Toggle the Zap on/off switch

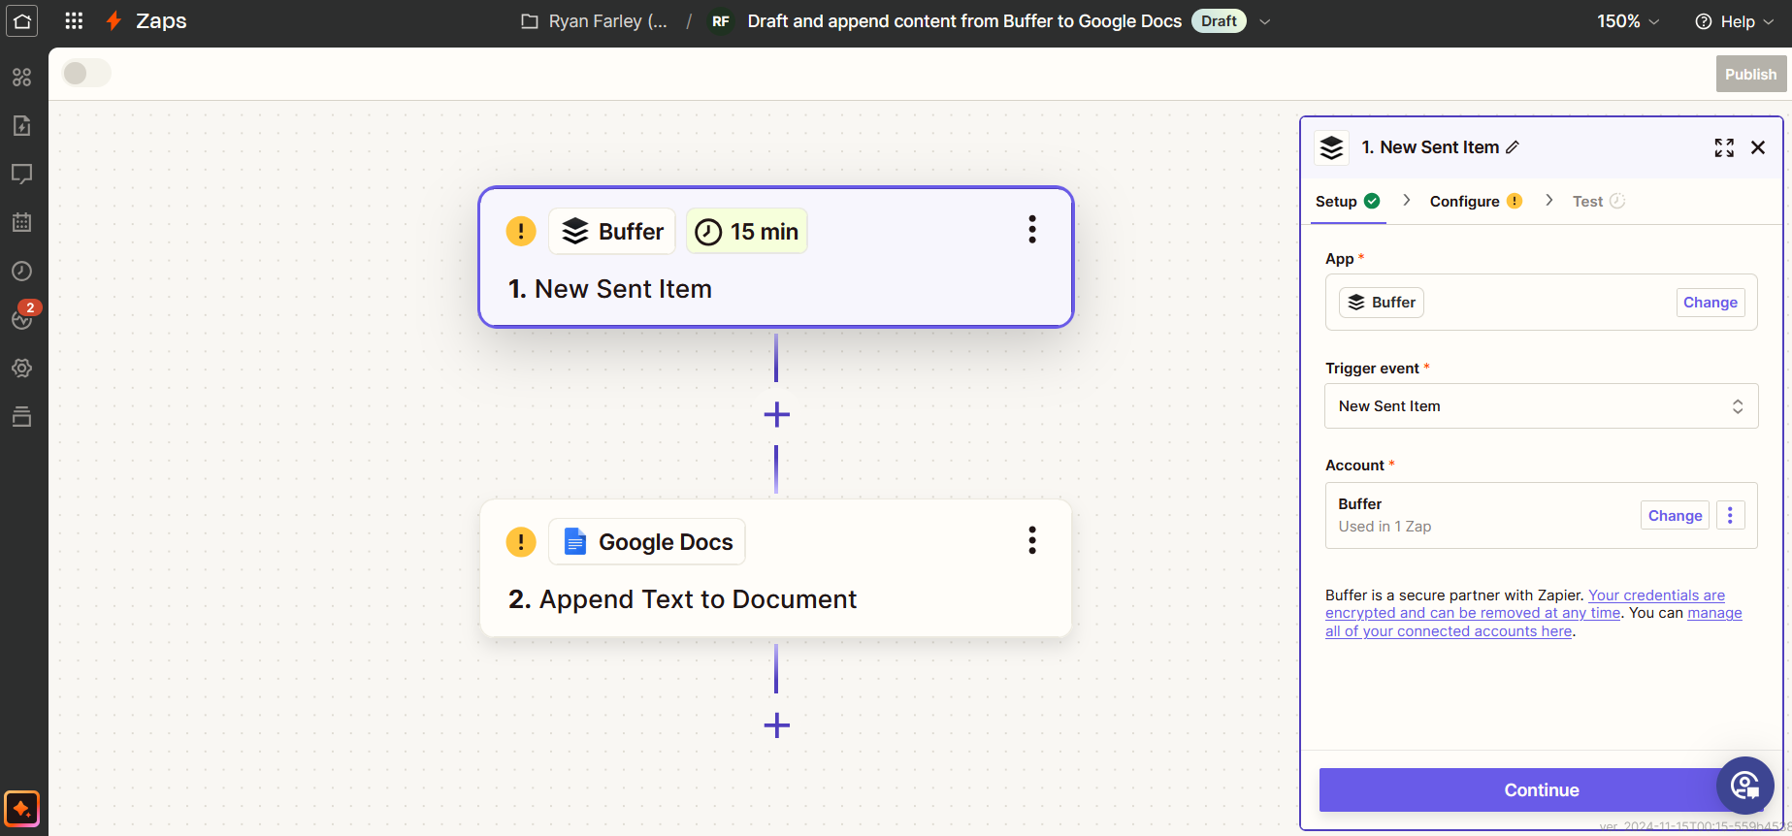pos(86,74)
